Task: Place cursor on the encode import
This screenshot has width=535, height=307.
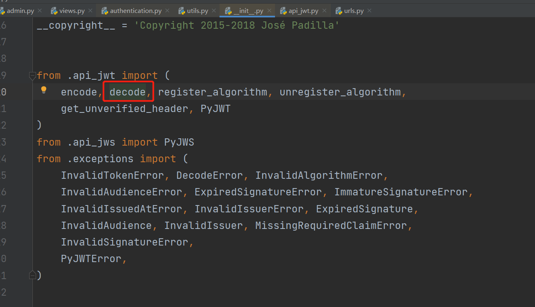Action: point(79,92)
